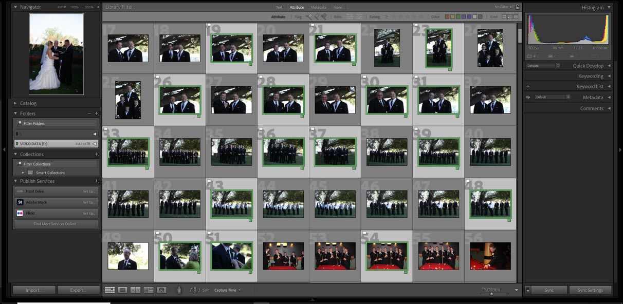Open Compare view
The height and width of the screenshot is (304, 623).
(x=135, y=290)
